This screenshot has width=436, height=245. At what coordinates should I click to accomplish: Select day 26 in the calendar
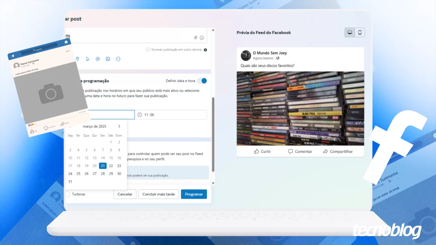click(x=87, y=174)
